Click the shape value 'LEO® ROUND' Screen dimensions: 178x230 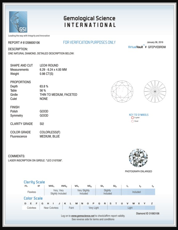(x=49, y=65)
